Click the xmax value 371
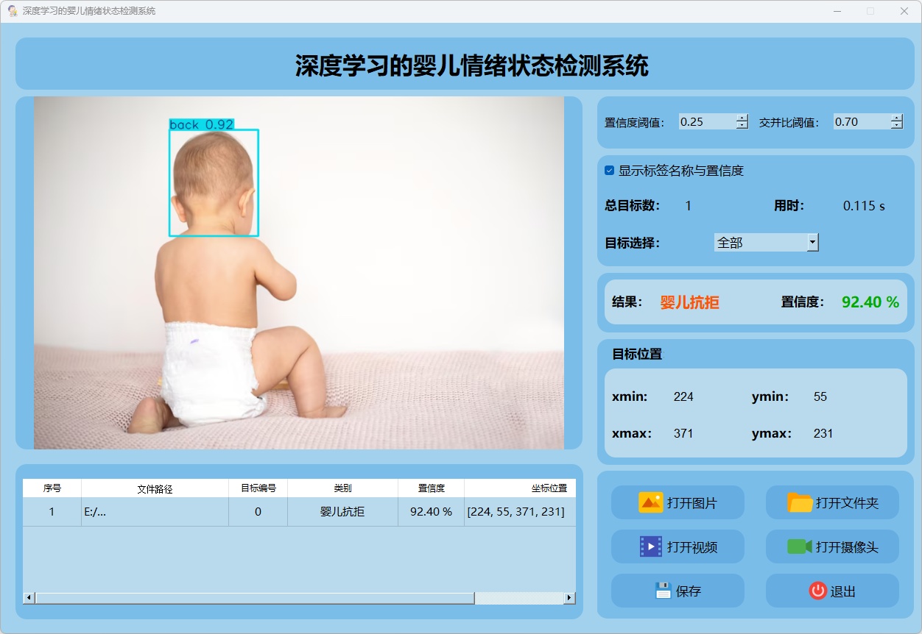 tap(683, 434)
